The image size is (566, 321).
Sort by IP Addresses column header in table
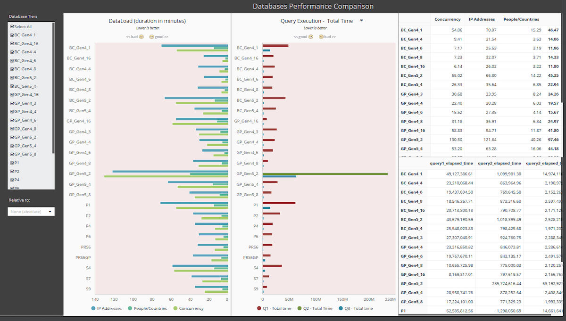click(x=482, y=19)
